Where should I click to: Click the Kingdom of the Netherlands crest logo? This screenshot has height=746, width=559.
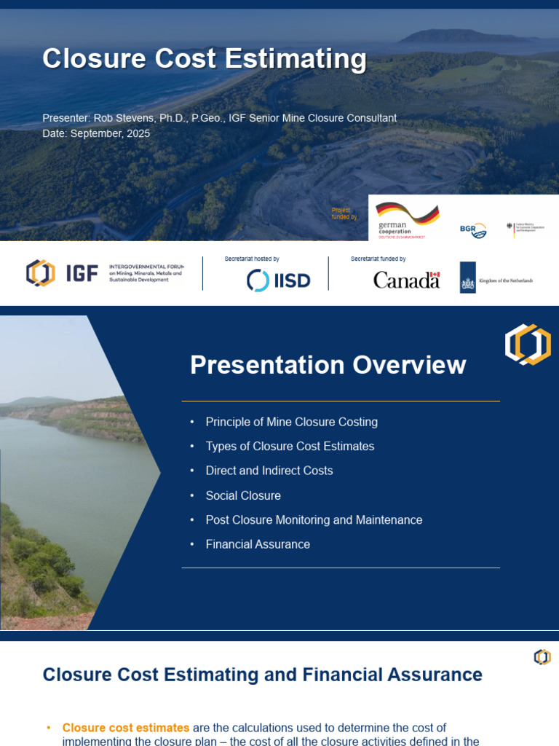pyautogui.click(x=468, y=278)
